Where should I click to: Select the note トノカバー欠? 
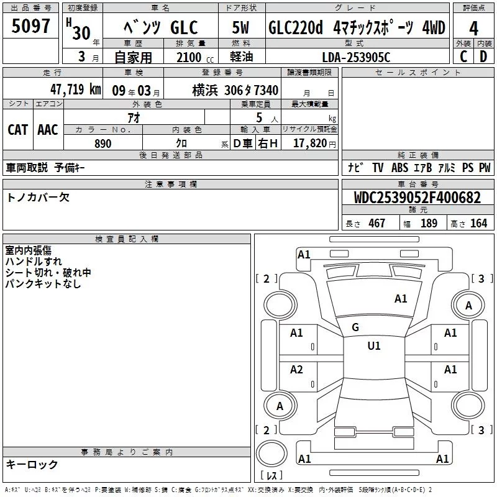click(38, 198)
